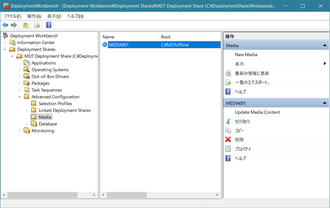Open the 表示(V) menu in menu bar
Screen dimensions: 330x208
[x=54, y=16]
